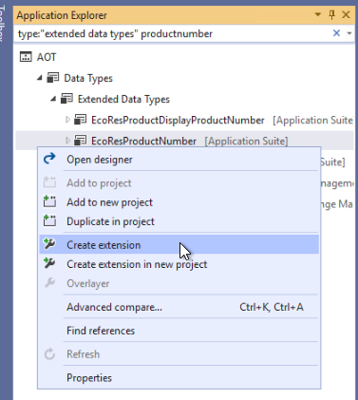The height and width of the screenshot is (400, 358).
Task: Click the Duplicate in project icon
Action: point(49,221)
